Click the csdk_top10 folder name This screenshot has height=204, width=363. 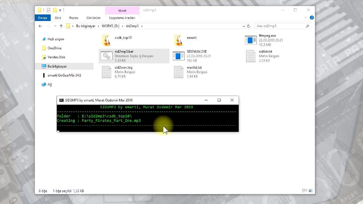coord(123,38)
